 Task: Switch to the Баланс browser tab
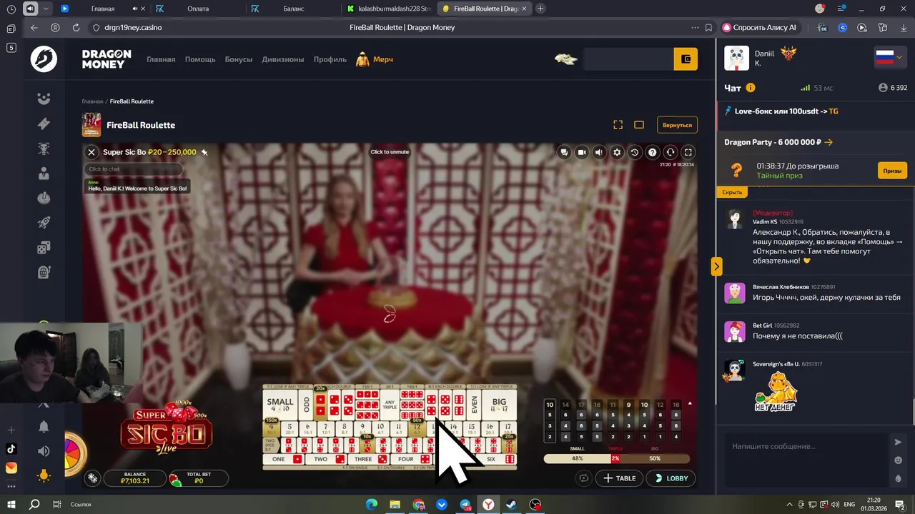click(x=293, y=9)
